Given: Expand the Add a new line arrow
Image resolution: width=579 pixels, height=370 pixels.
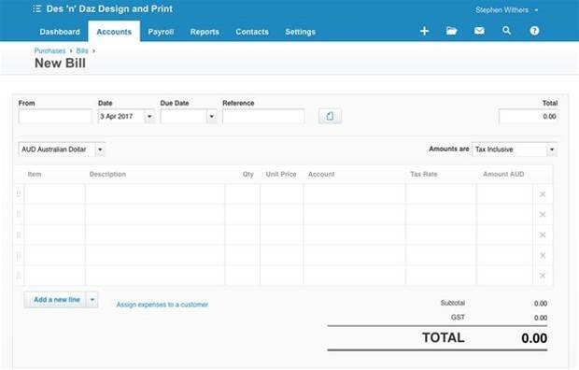Looking at the screenshot, I should coord(92,299).
